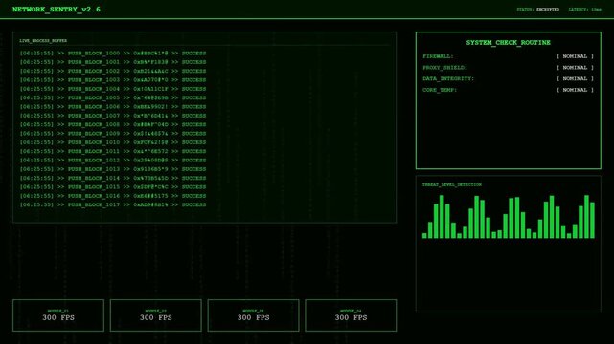Open the MODULE_01 FPS card
The width and height of the screenshot is (614, 344).
tap(58, 315)
